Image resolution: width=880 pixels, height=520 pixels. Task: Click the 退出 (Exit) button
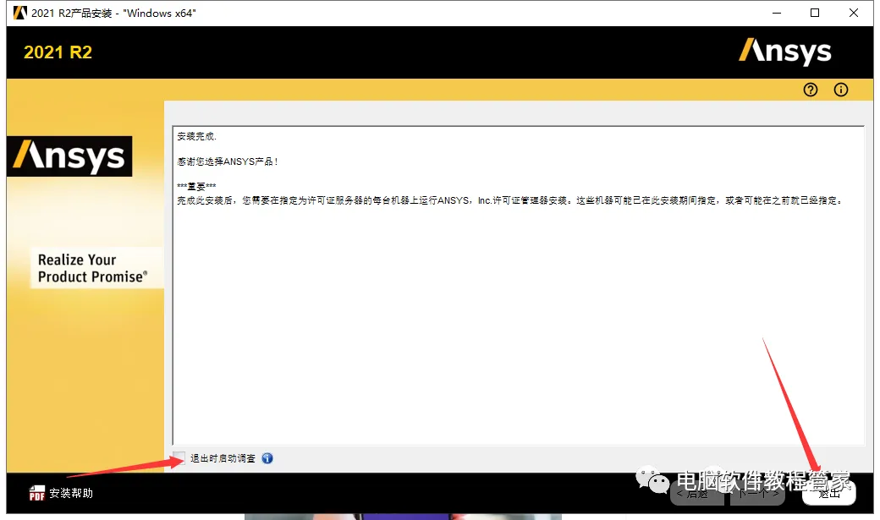click(829, 494)
